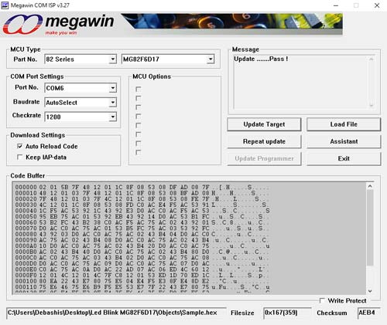Click the Message box scroll up arrow
Image resolution: width=387 pixels, height=325 pixels.
372,59
